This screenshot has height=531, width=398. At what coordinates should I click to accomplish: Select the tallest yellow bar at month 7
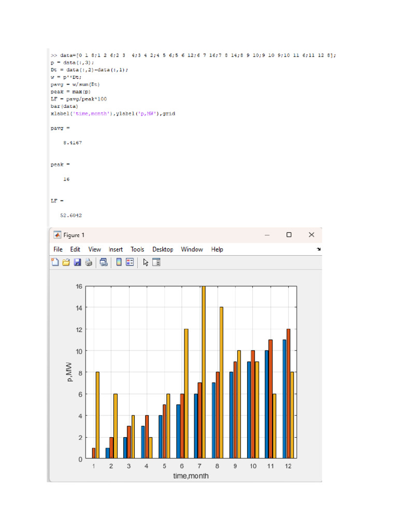(x=203, y=373)
